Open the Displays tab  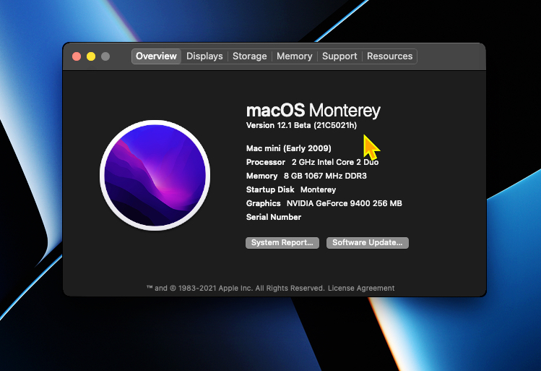204,56
